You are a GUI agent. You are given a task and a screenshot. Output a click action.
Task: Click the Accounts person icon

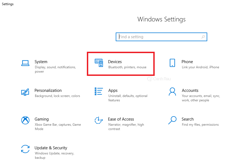tap(172, 92)
